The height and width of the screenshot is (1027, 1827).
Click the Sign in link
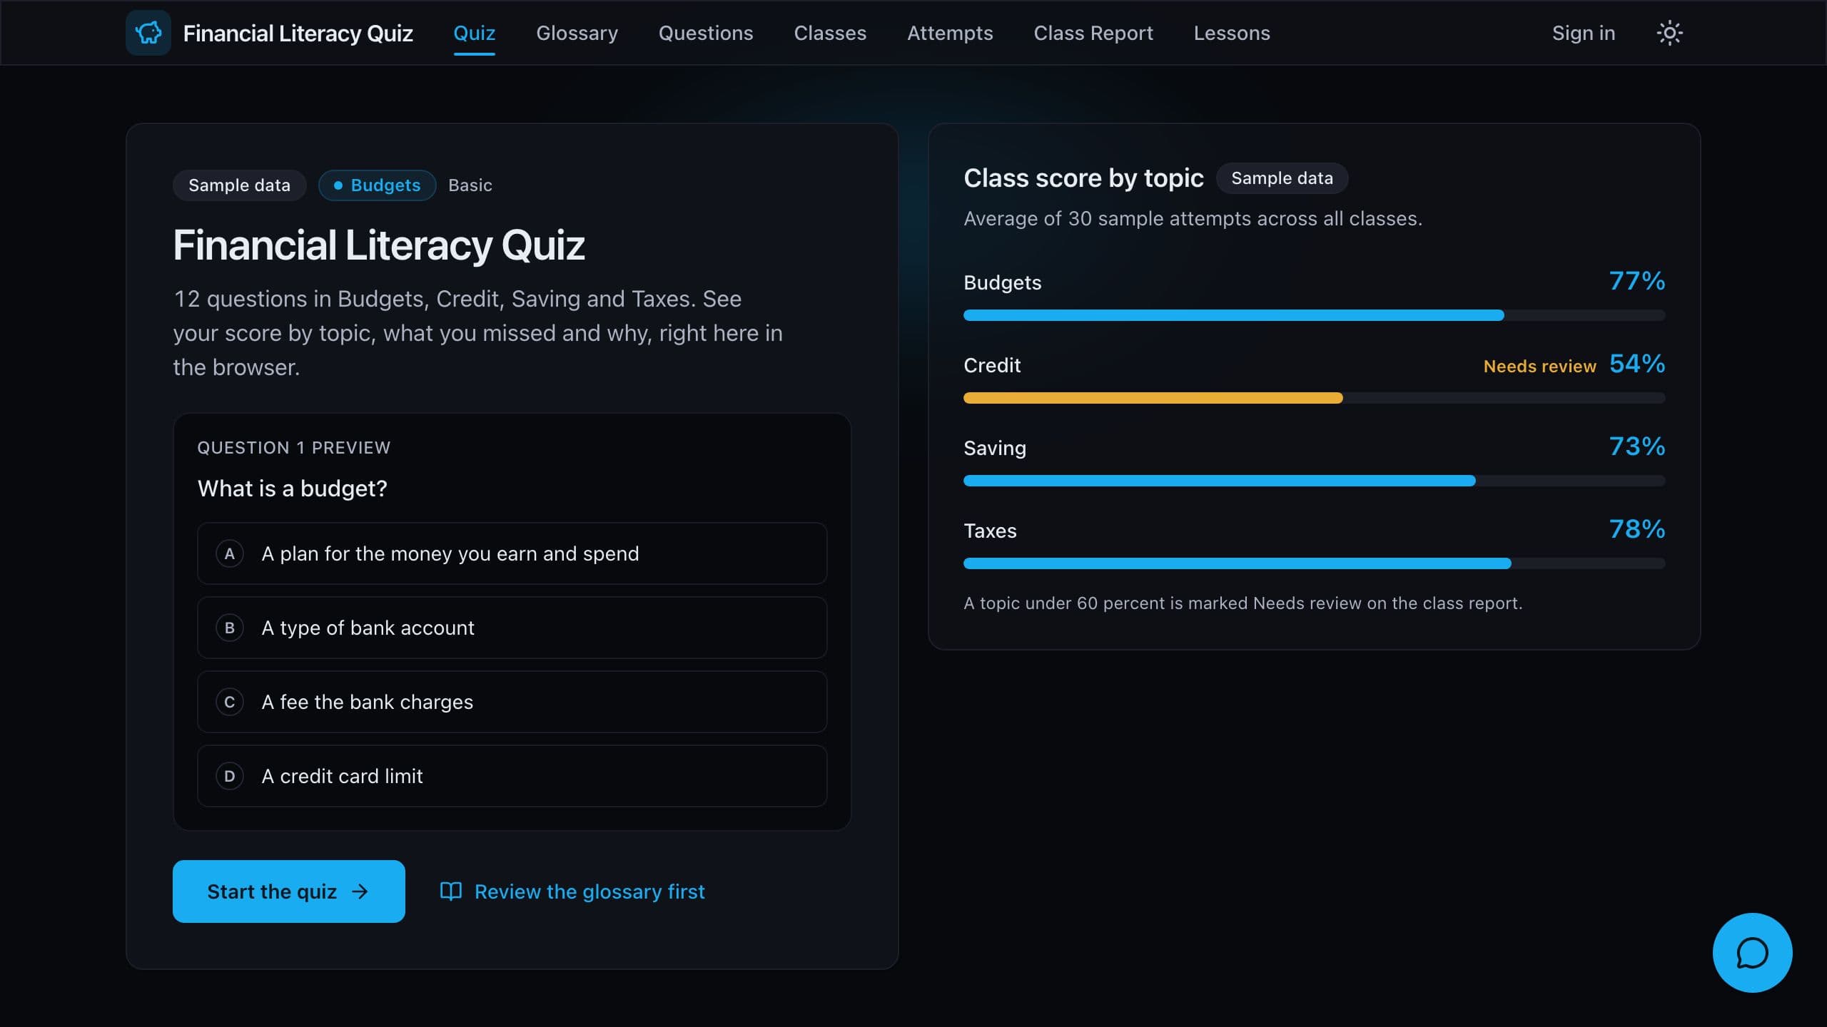(x=1583, y=33)
